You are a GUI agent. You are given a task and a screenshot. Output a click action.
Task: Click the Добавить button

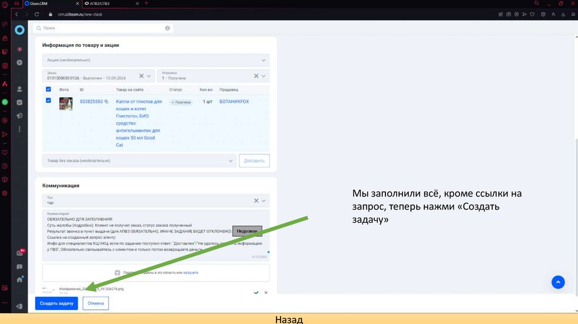coord(254,161)
